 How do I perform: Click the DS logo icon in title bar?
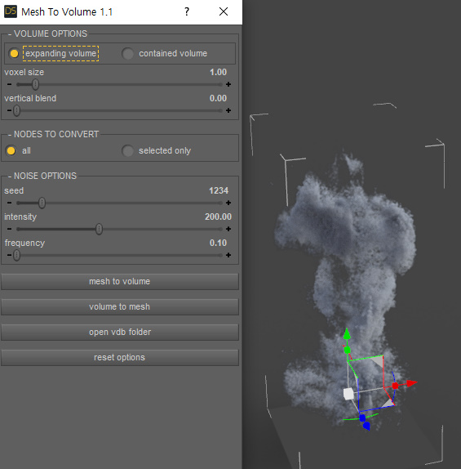pyautogui.click(x=11, y=11)
